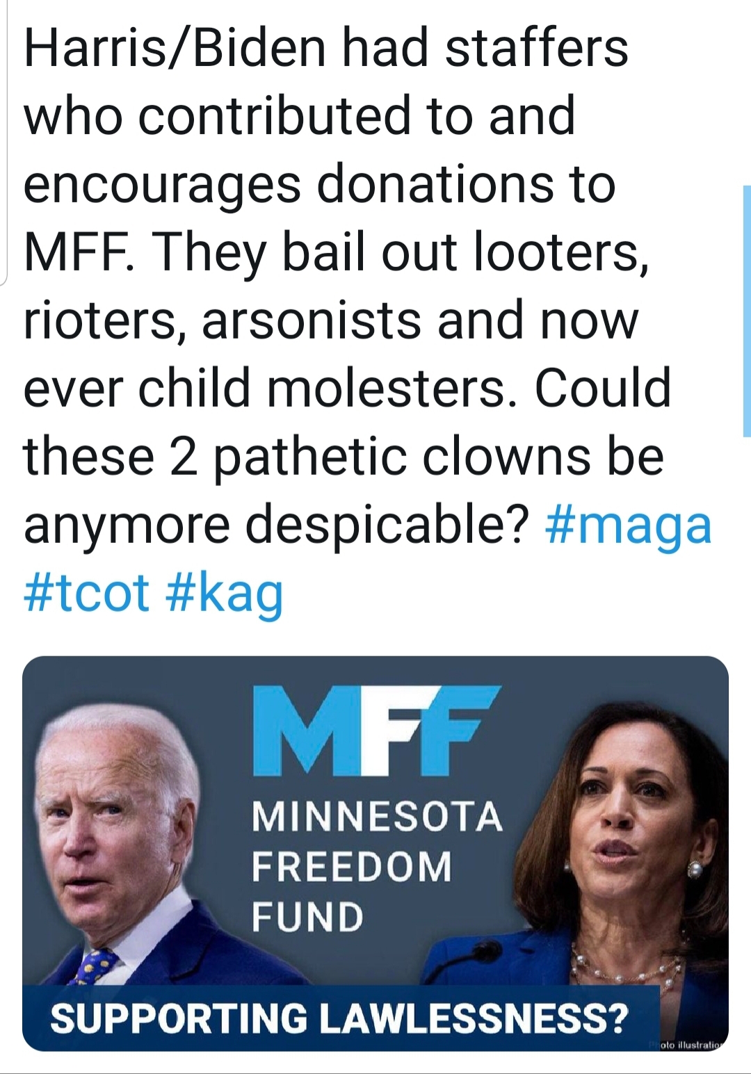751x1074 pixels.
Task: Click the 'photo illustration' caption label
Action: point(685,1045)
